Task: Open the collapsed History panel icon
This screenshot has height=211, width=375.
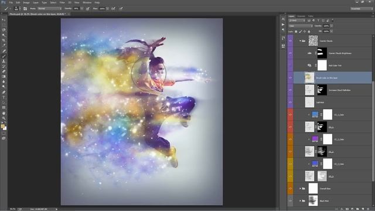Action: 283,38
